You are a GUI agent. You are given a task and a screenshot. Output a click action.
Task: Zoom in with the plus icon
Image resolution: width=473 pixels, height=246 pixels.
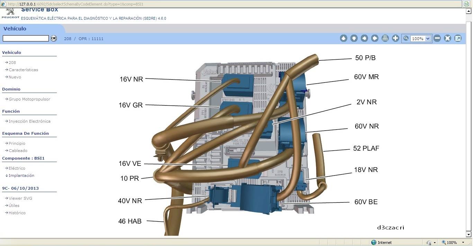395,38
